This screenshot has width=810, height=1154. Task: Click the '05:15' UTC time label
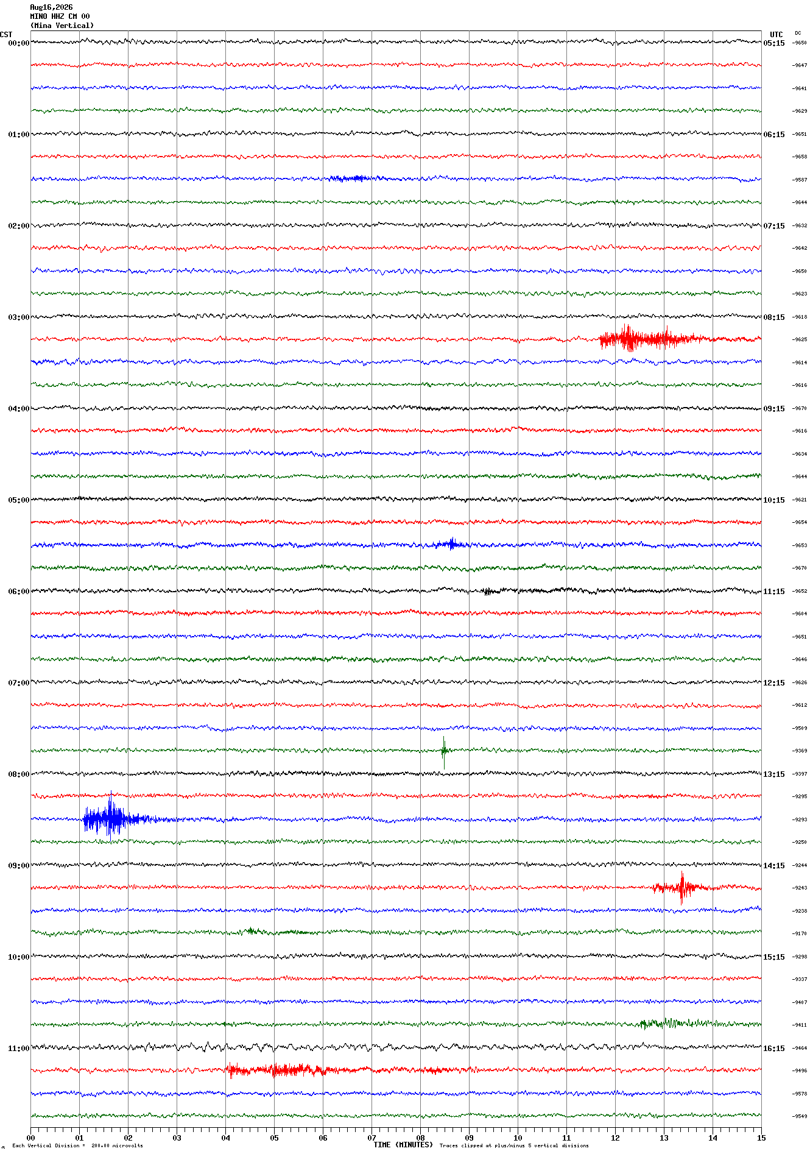tap(774, 43)
